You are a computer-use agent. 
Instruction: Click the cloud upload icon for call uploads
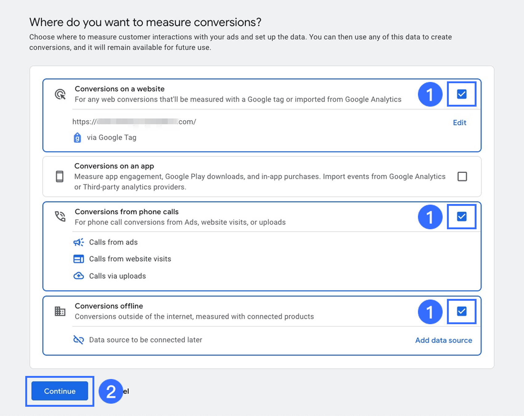point(79,276)
